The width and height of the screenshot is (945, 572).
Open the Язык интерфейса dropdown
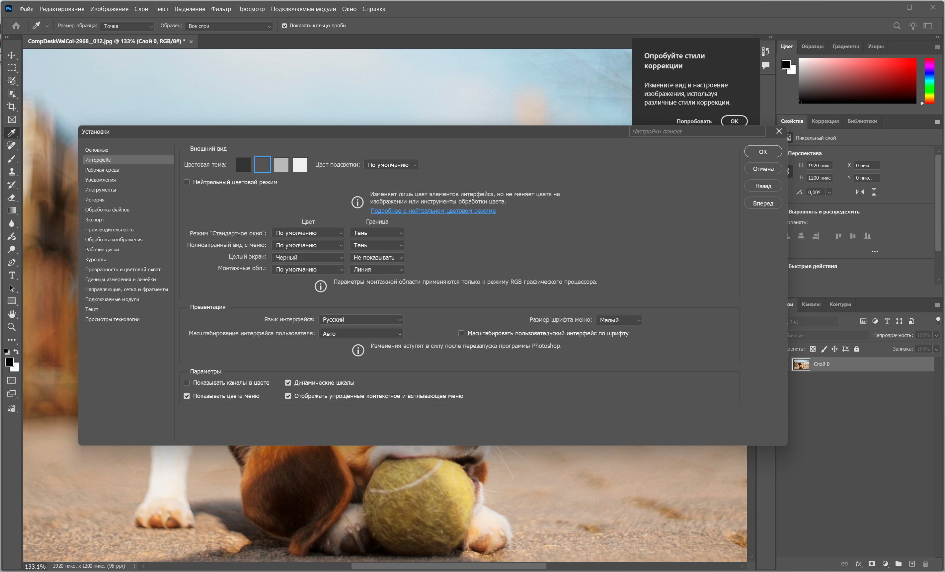coord(360,320)
